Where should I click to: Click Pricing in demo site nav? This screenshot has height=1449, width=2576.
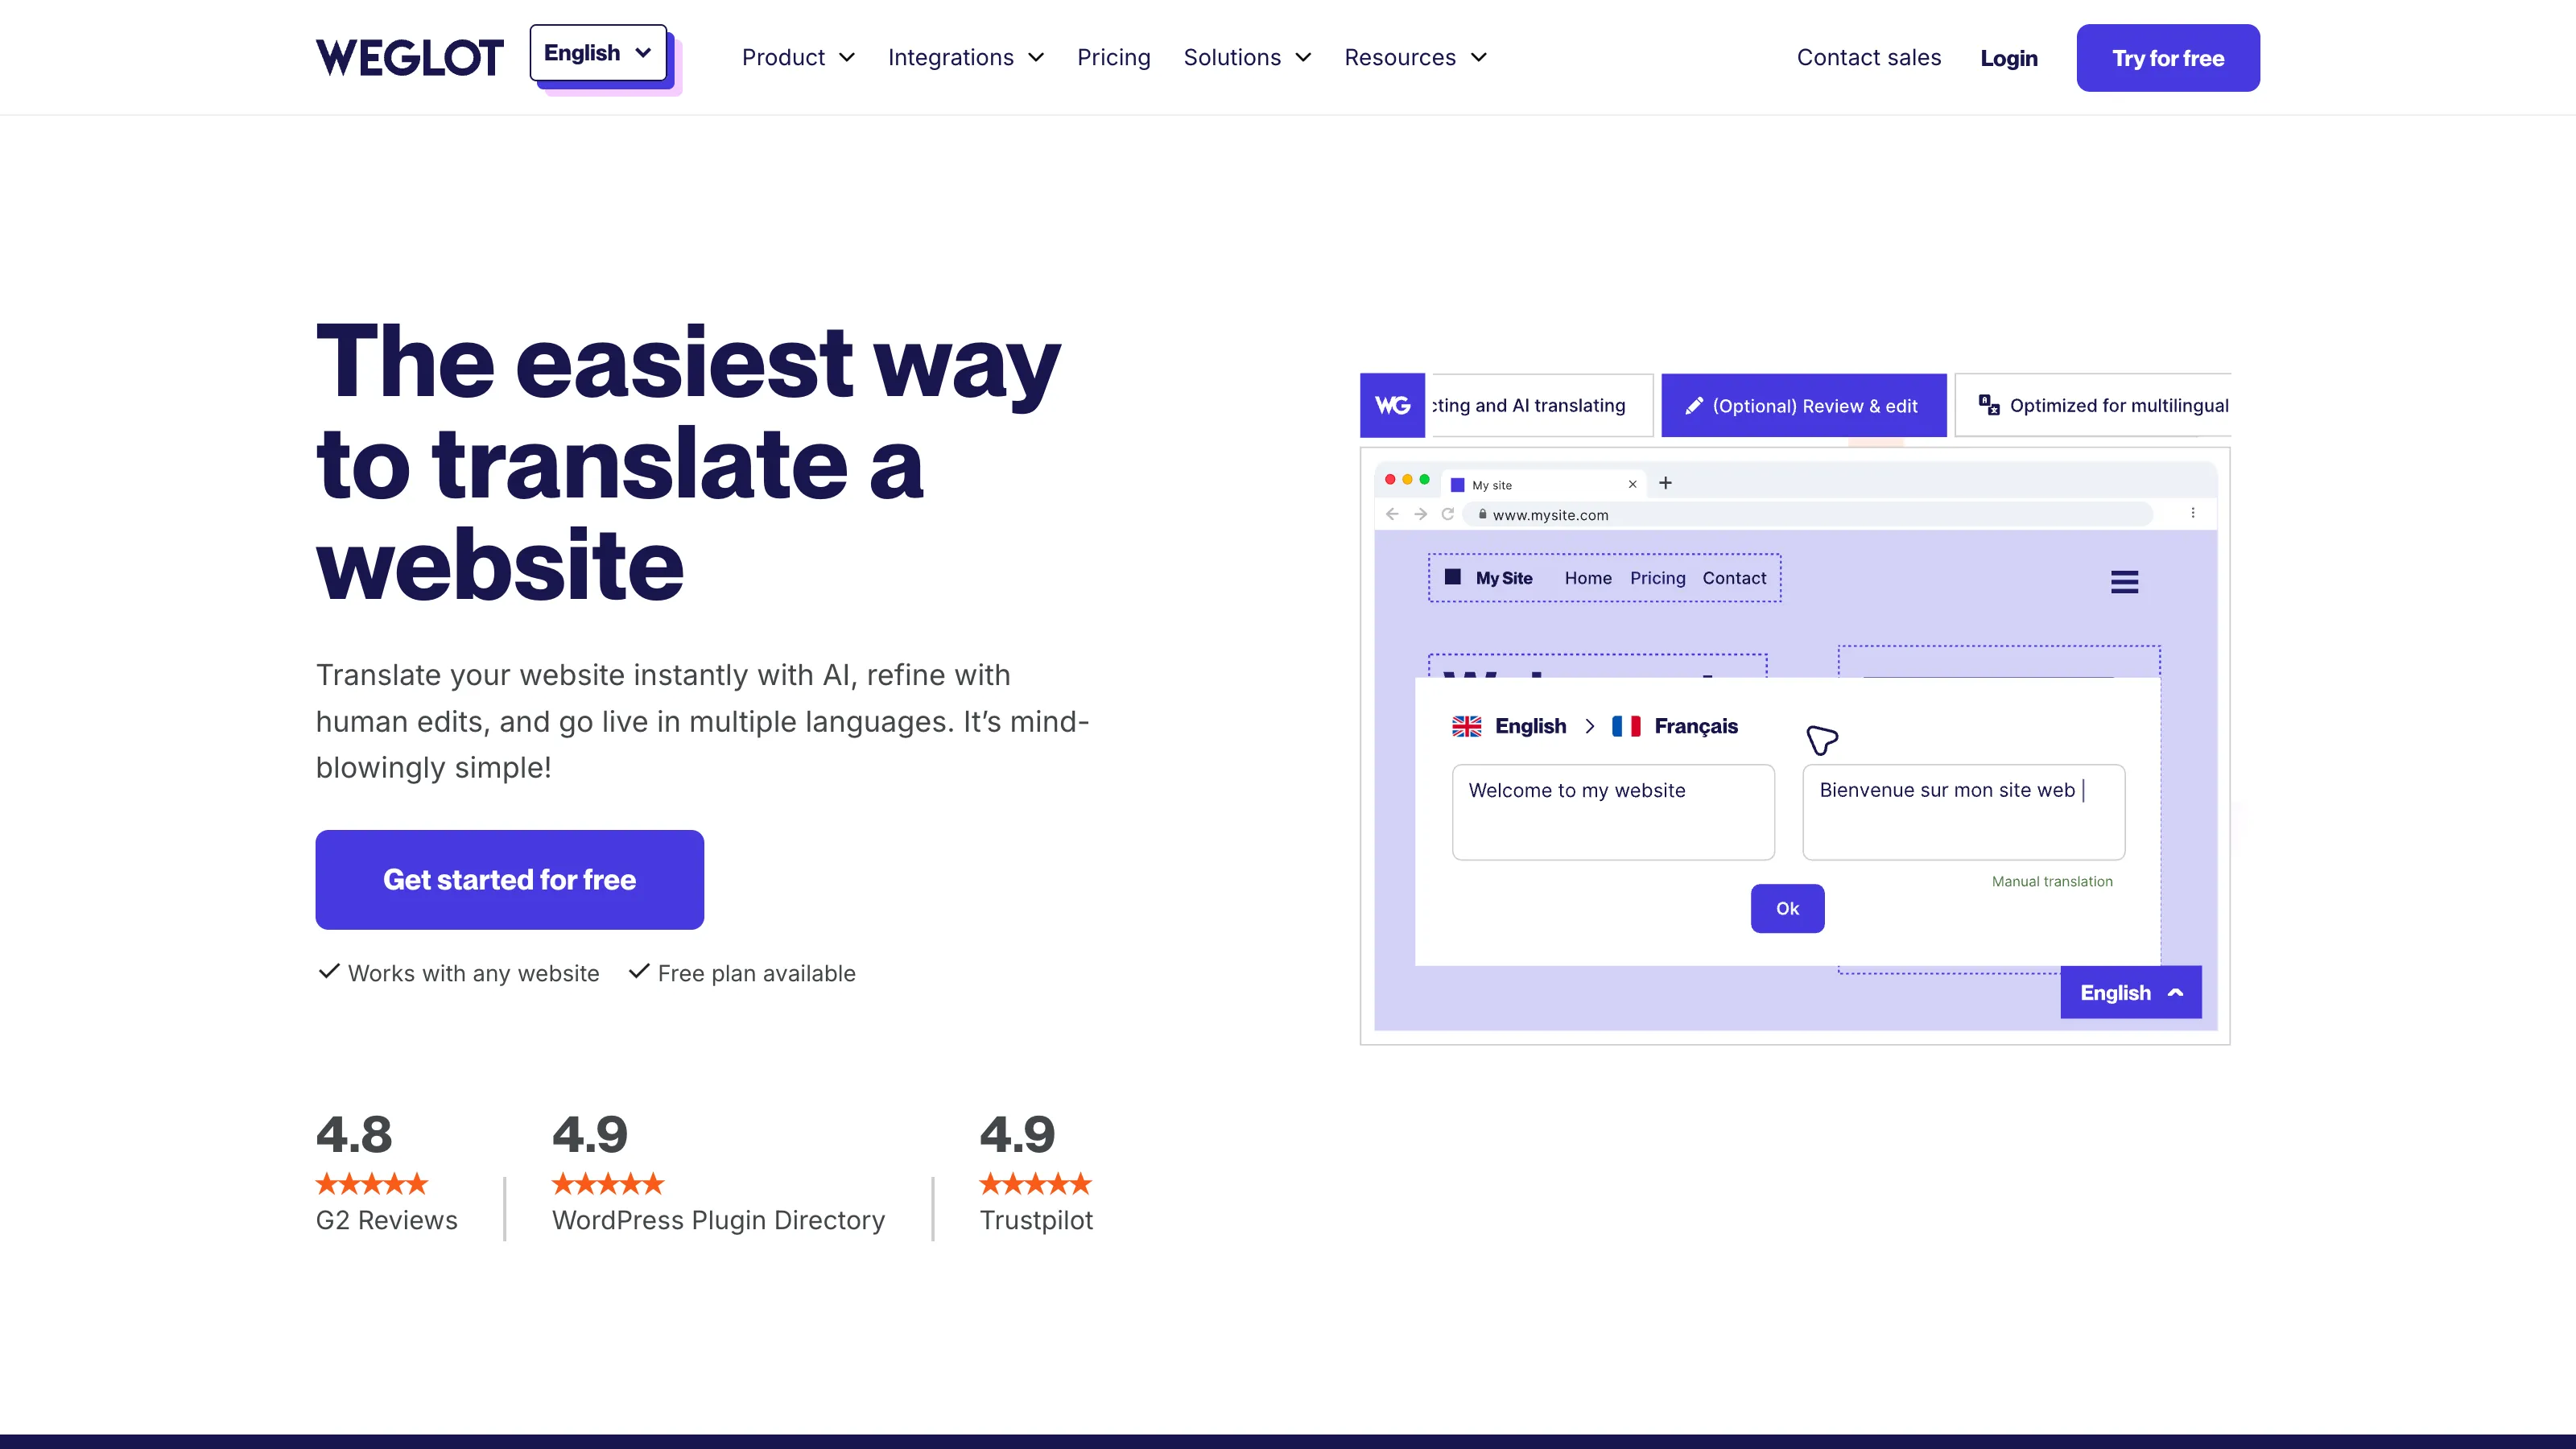pos(1657,578)
